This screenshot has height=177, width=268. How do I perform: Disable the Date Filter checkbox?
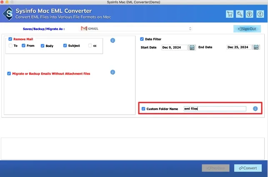coord(142,39)
